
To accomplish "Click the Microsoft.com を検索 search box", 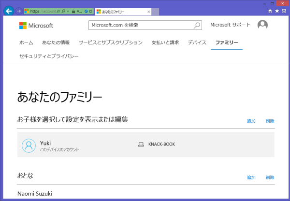I will [145, 25].
